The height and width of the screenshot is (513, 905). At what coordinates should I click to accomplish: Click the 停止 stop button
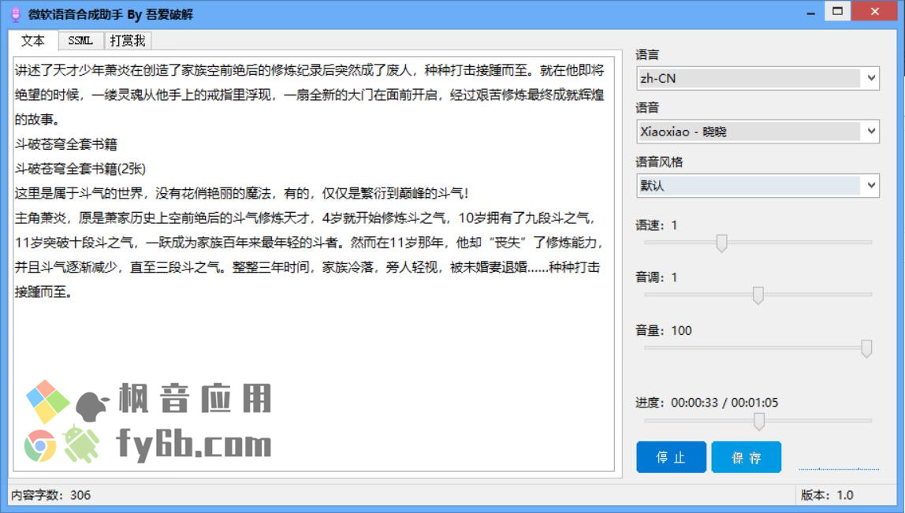(671, 457)
